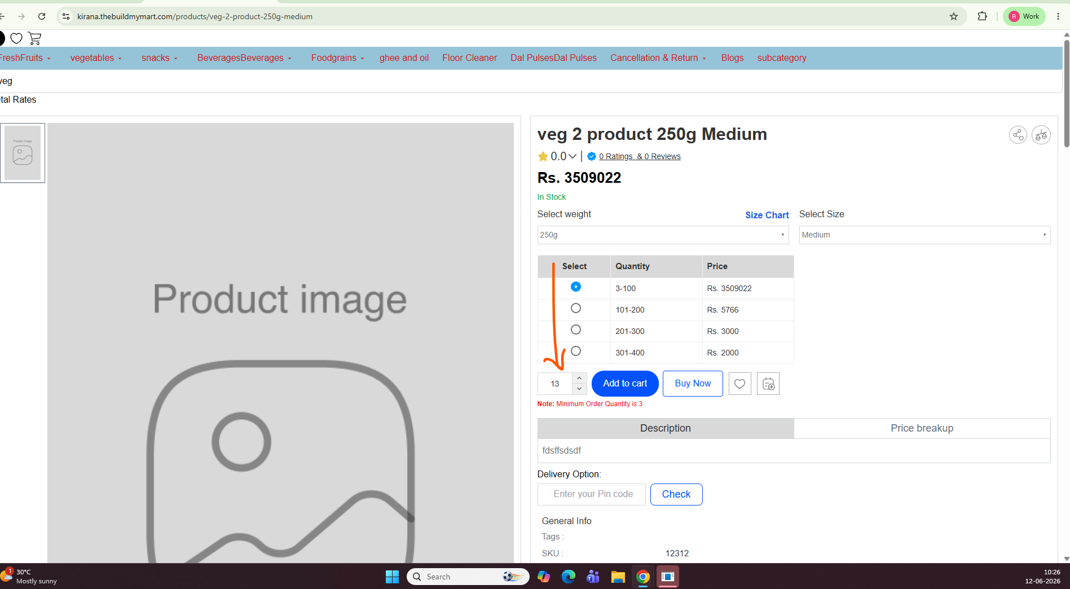Viewport: 1070px width, 589px height.
Task: Open the 0 Ratings & 0 Reviews link
Action: point(640,156)
